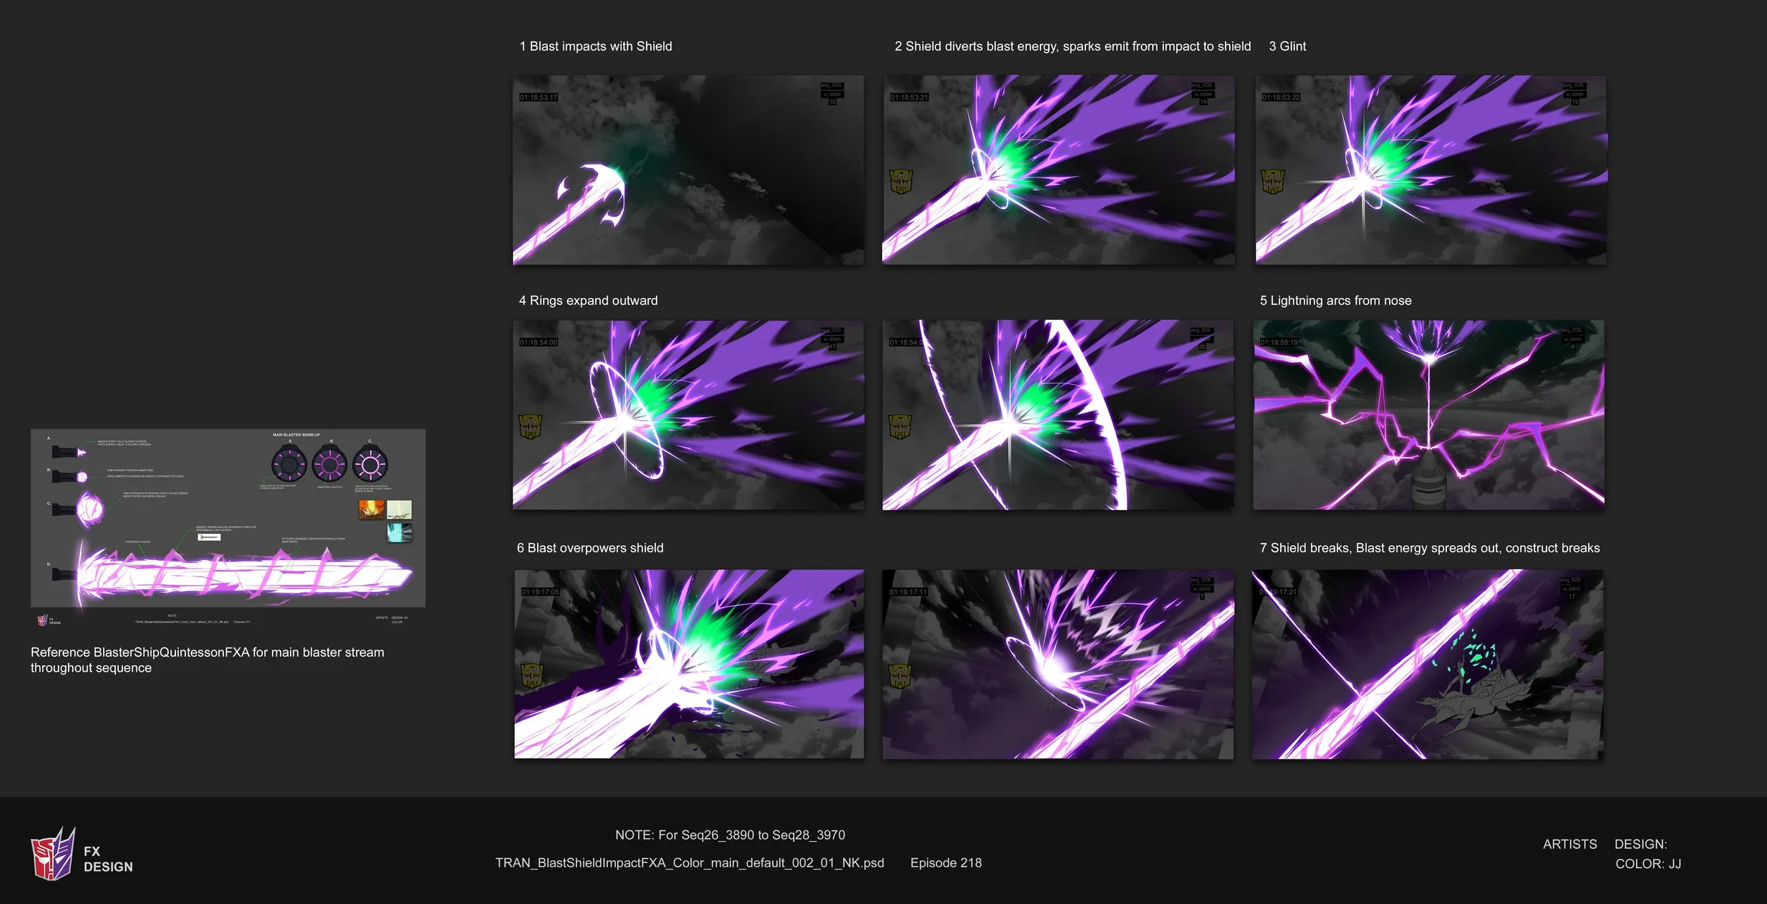
Task: Click the FX Design Decepticon logo
Action: click(x=53, y=856)
